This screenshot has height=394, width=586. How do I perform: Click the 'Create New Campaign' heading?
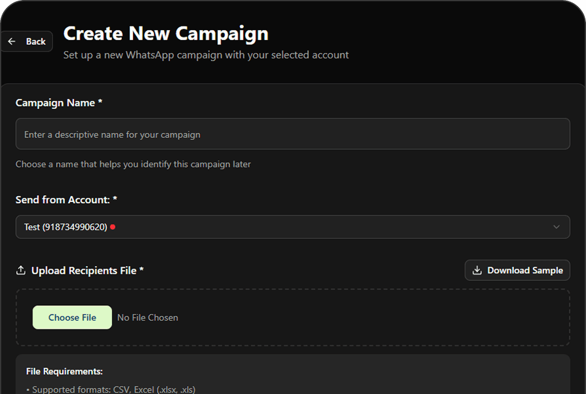(166, 34)
